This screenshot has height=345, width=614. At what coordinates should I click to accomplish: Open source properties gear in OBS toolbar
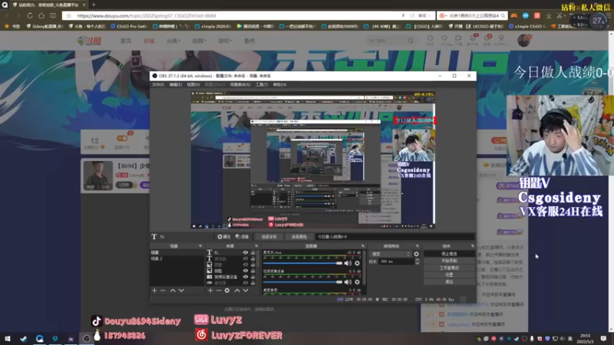223,237
